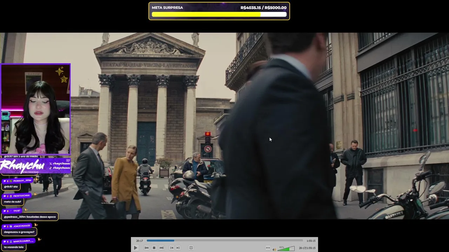This screenshot has width=449, height=252.
Task: Click the chat message 'ta vazando tela'
Action: [x=14, y=247]
